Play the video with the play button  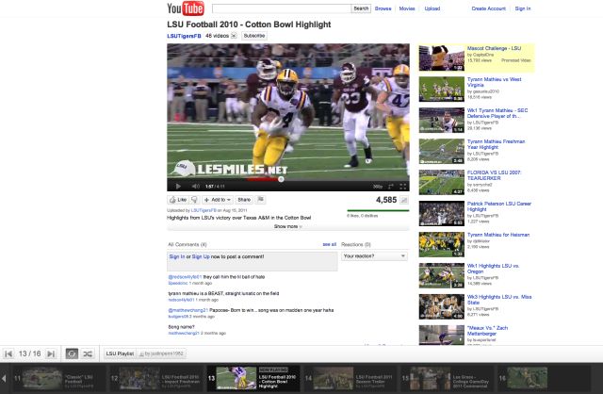[x=178, y=187]
